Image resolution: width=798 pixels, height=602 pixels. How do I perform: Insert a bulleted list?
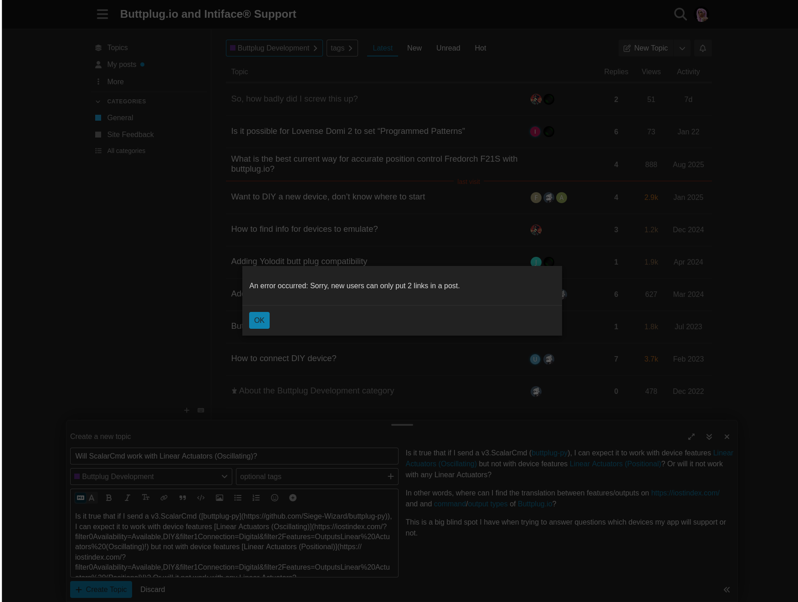click(x=238, y=498)
